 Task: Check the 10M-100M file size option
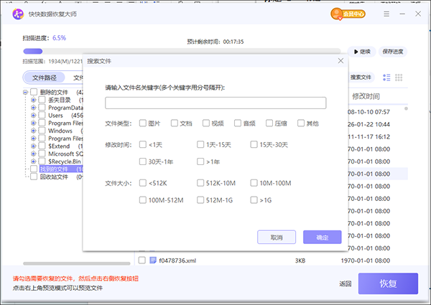pos(254,183)
